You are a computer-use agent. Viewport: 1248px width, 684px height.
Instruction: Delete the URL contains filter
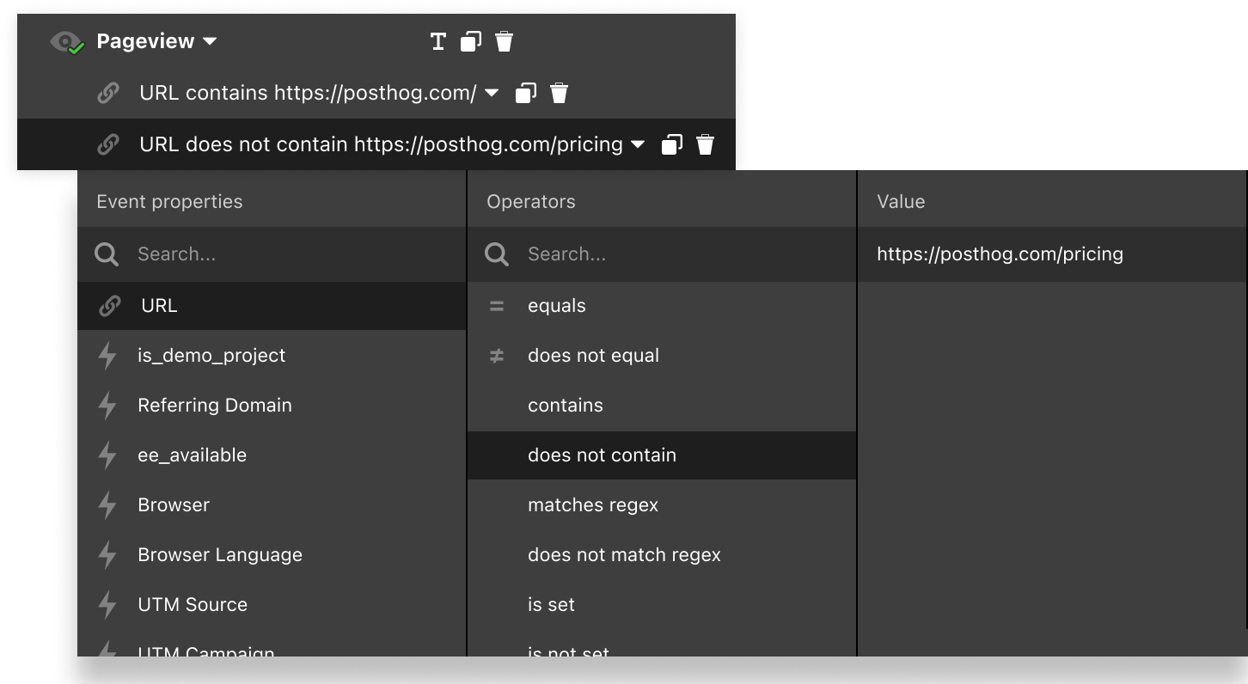560,93
